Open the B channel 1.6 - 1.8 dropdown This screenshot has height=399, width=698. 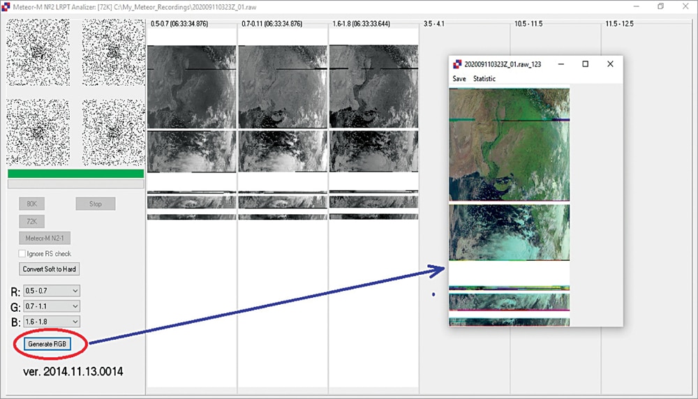pos(52,322)
